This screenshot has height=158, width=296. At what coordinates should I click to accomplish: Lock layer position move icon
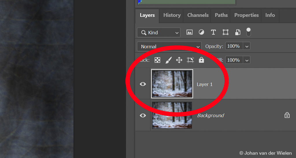pos(179,60)
